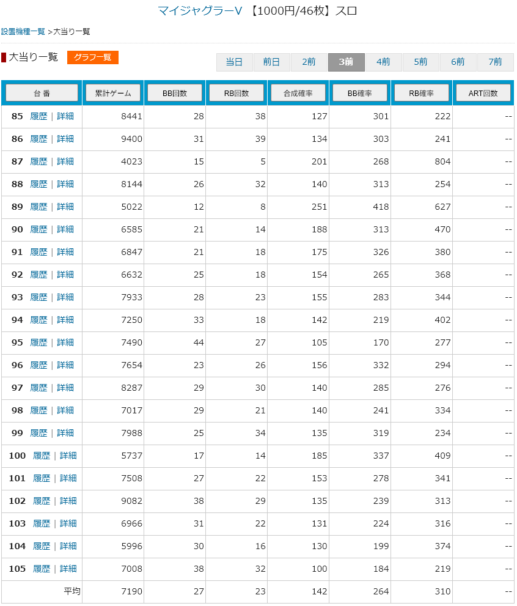This screenshot has height=606, width=517.
Task: Open 履歴 for machine 98
Action: pos(38,410)
